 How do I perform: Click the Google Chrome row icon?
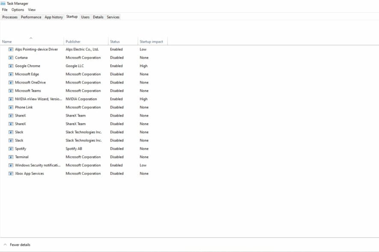[x=11, y=66]
